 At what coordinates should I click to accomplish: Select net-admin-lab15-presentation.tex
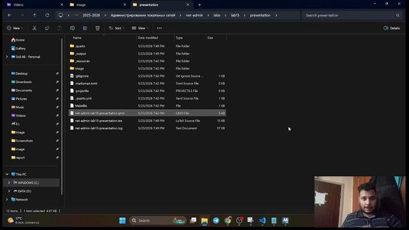(x=147, y=121)
